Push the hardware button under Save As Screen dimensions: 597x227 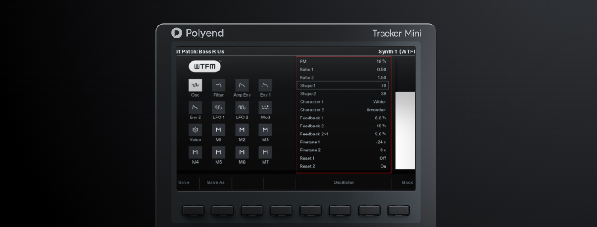[x=223, y=210]
